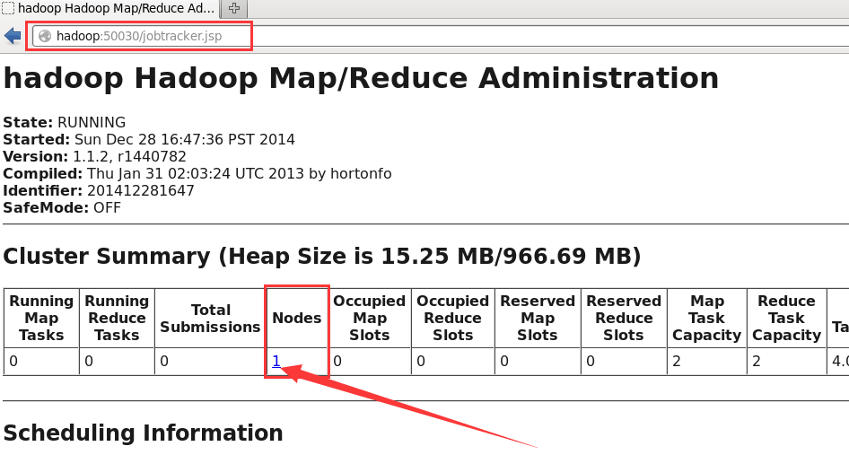Click the 'Map Task Capacity' header

point(707,318)
